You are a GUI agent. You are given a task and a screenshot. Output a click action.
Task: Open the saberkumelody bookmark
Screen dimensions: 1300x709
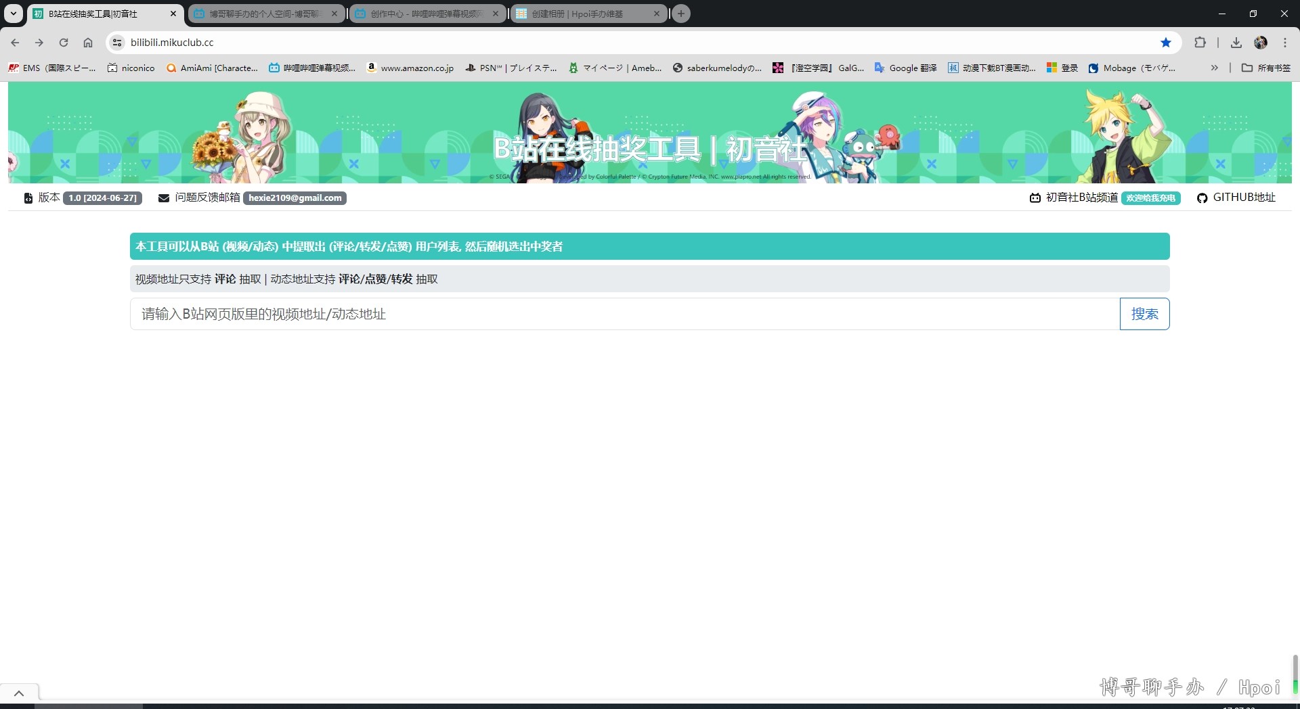717,68
